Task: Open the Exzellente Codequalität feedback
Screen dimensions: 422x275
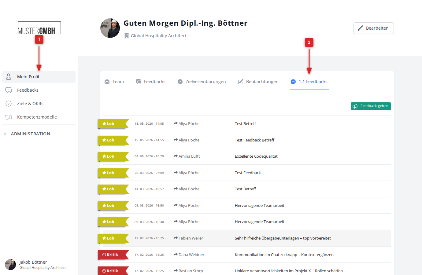Action: [x=256, y=156]
